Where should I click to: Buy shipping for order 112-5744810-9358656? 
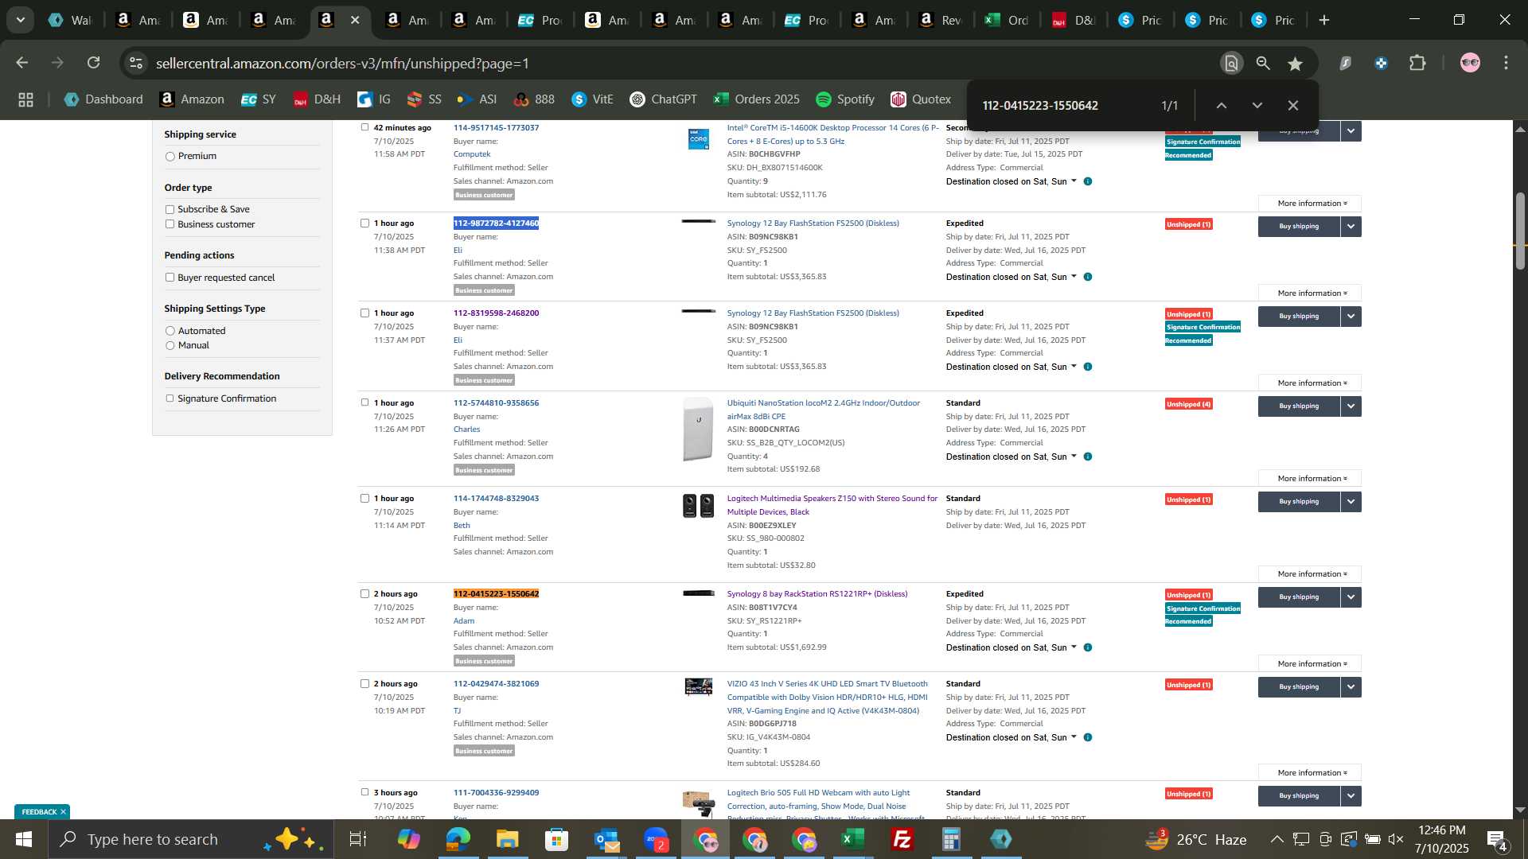(x=1299, y=406)
